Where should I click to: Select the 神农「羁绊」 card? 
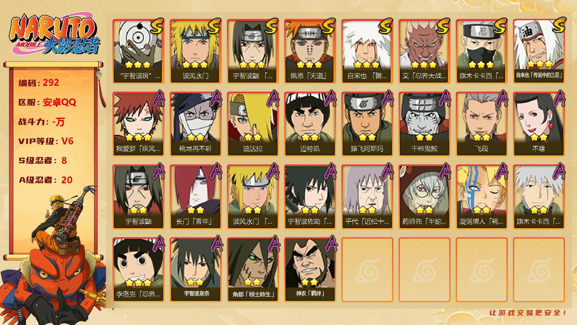coord(310,269)
